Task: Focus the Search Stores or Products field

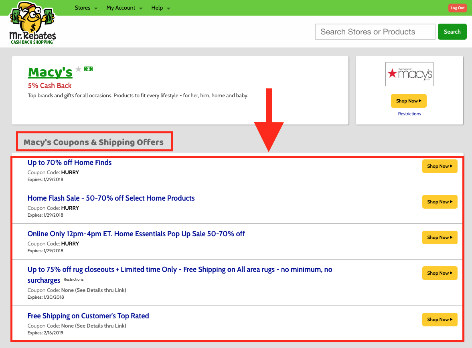Action: [375, 32]
